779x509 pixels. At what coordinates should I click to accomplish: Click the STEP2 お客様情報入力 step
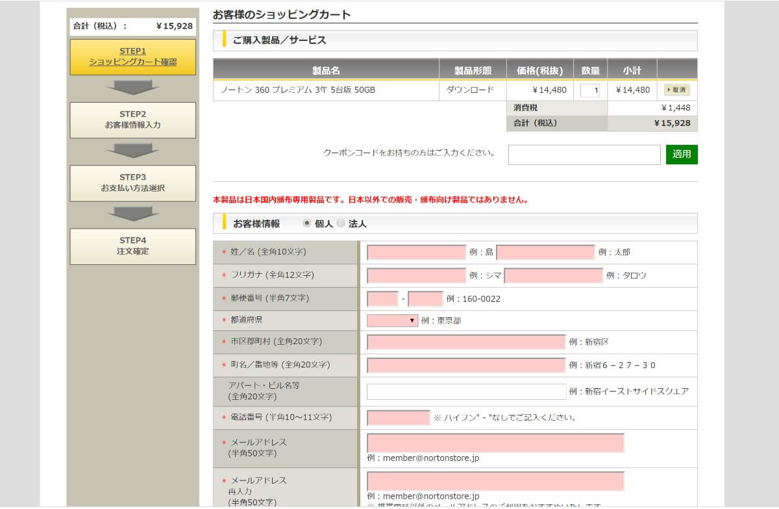coord(133,119)
